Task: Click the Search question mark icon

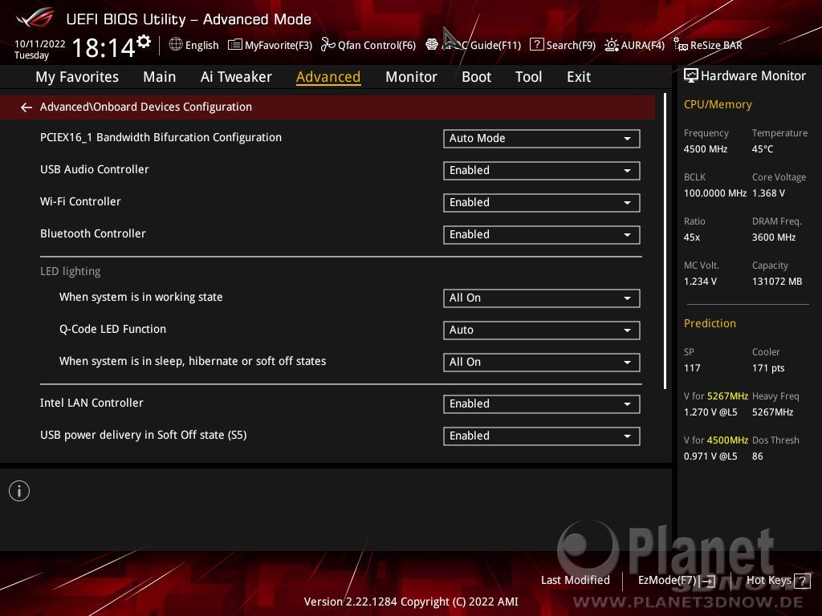Action: tap(537, 45)
